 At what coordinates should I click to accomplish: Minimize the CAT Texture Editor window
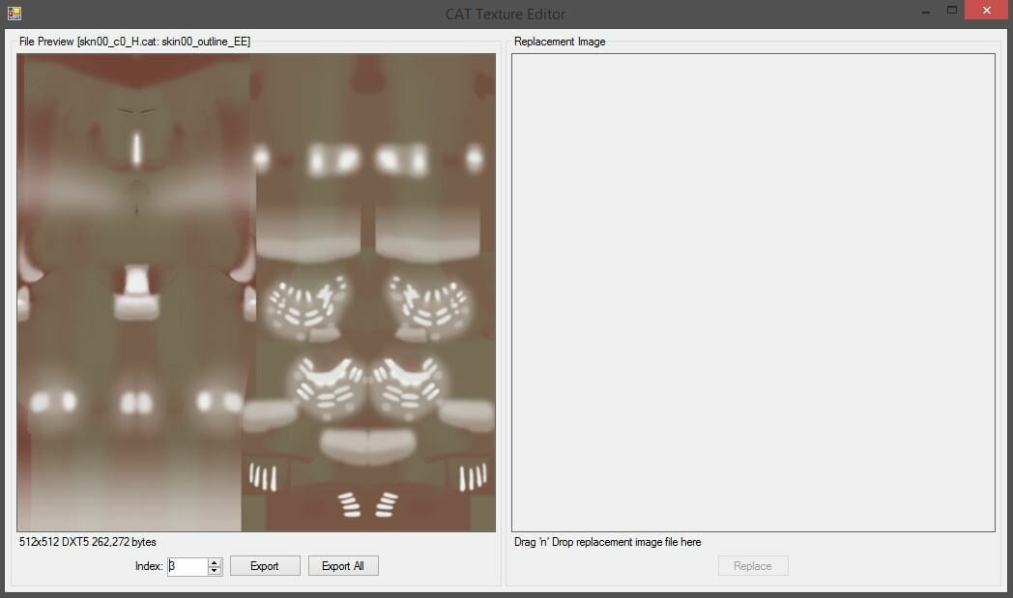point(926,11)
